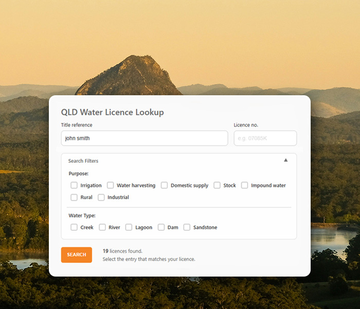The width and height of the screenshot is (360, 309).
Task: Tick the Creek water type
Action: point(74,228)
